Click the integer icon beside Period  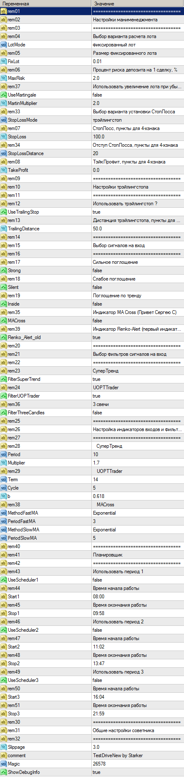click(x=4, y=454)
